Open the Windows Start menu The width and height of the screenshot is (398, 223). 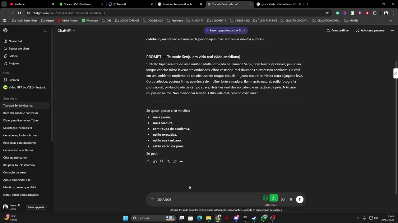126,218
